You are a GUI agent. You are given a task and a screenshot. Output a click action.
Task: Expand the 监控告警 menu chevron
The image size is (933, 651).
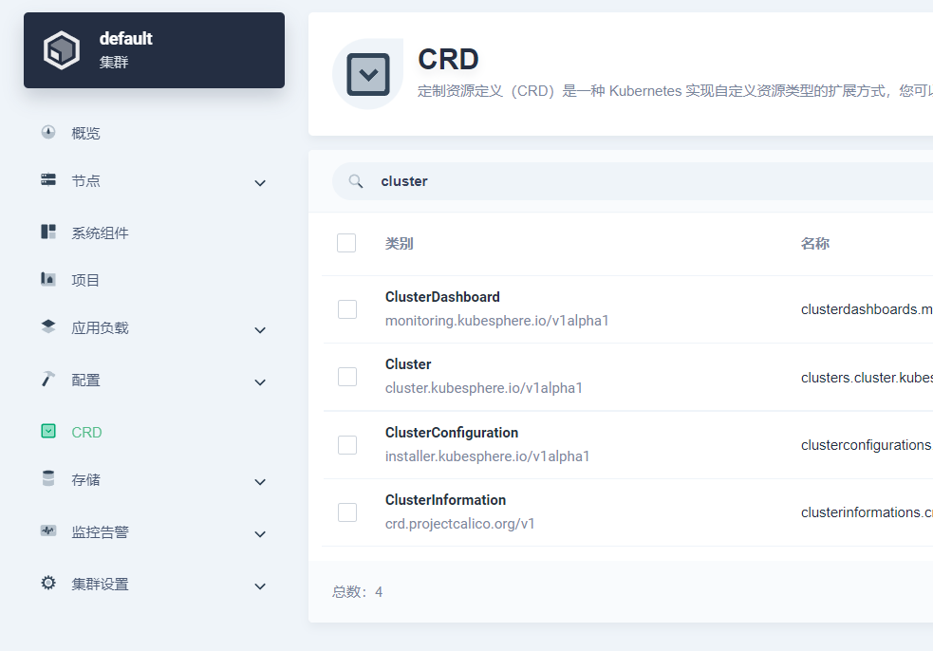pyautogui.click(x=260, y=534)
